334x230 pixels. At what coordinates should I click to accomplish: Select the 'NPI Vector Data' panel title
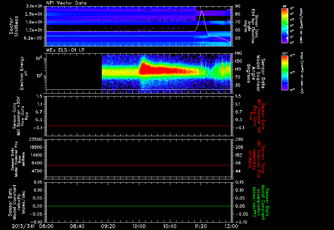(x=66, y=3)
